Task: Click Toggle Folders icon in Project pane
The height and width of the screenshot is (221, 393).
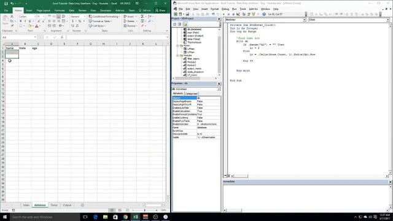Action: pos(185,25)
